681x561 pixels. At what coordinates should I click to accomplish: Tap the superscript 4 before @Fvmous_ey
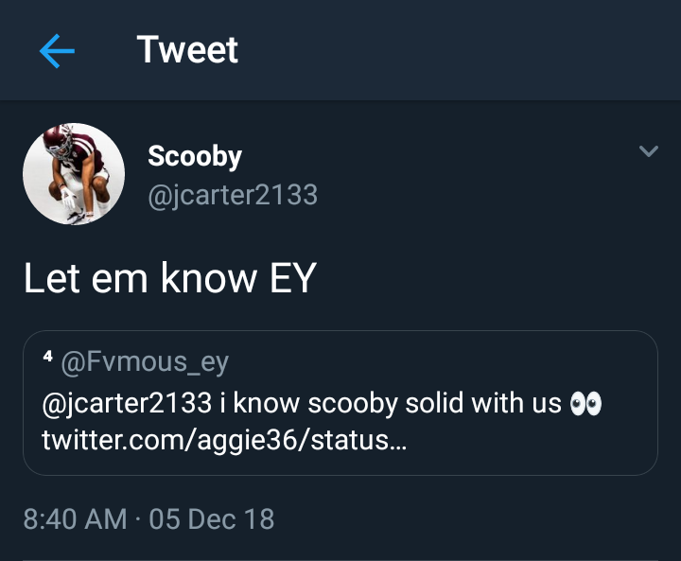point(47,357)
